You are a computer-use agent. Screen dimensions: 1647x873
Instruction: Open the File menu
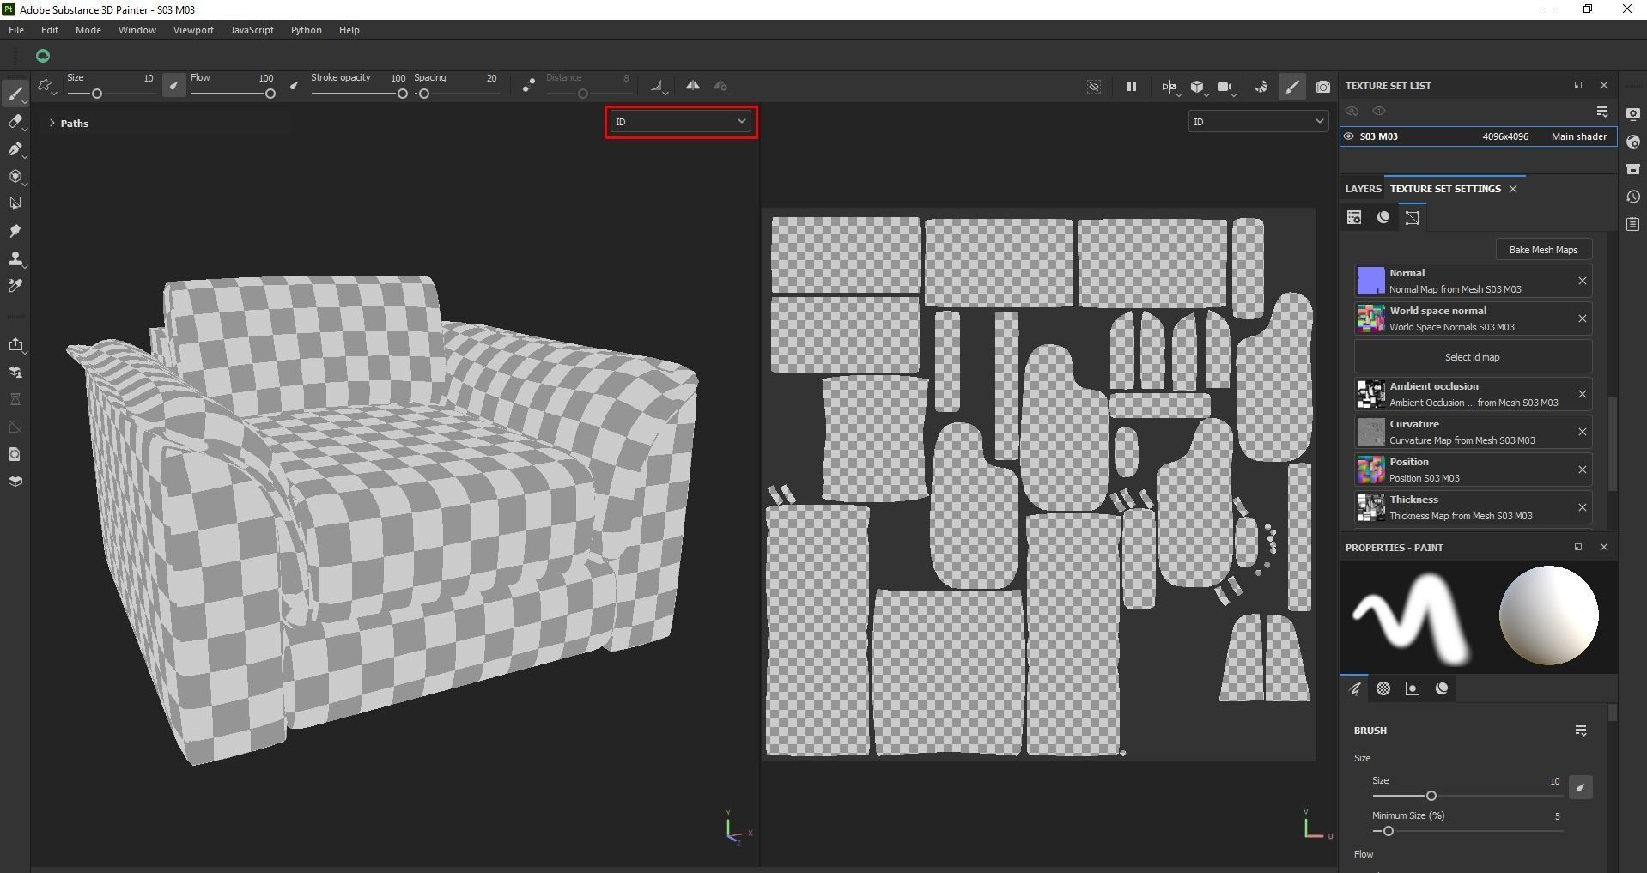[x=16, y=30]
